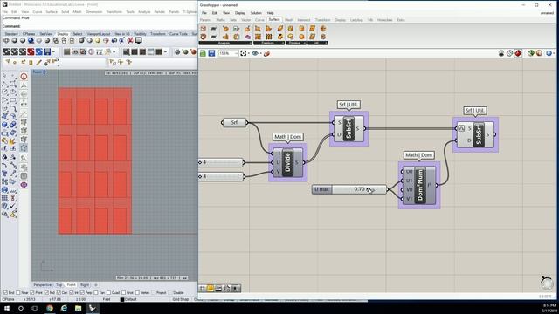Image resolution: width=559 pixels, height=314 pixels.
Task: Click the red swirl icon in Rhino's toolbar
Action: [31, 52]
